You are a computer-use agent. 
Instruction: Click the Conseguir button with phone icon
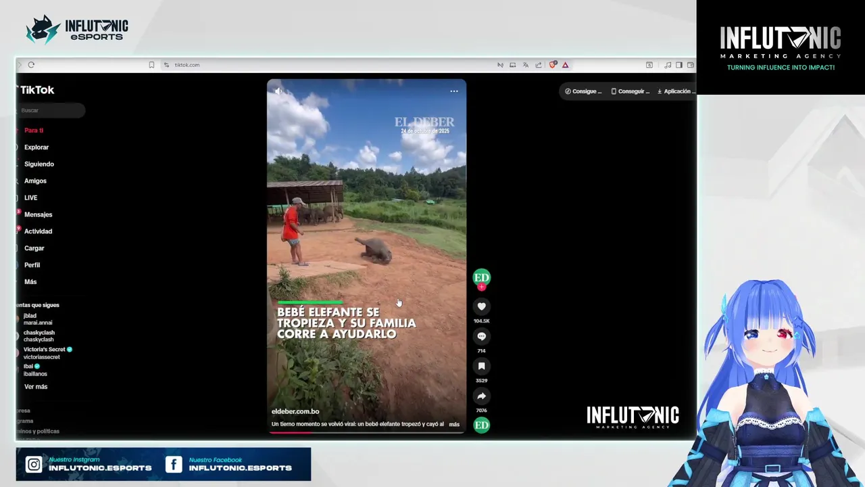[x=631, y=91]
